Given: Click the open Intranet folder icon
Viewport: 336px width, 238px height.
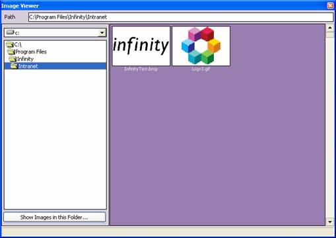Looking at the screenshot, I should point(14,66).
